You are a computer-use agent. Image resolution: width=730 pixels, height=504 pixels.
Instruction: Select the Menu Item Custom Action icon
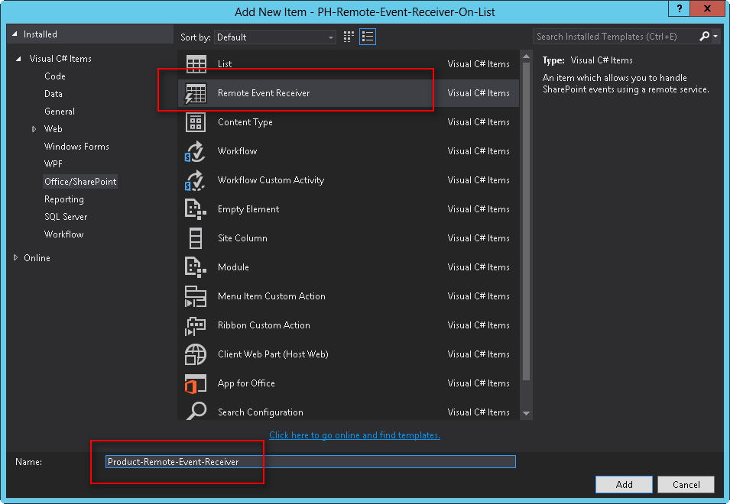[196, 296]
